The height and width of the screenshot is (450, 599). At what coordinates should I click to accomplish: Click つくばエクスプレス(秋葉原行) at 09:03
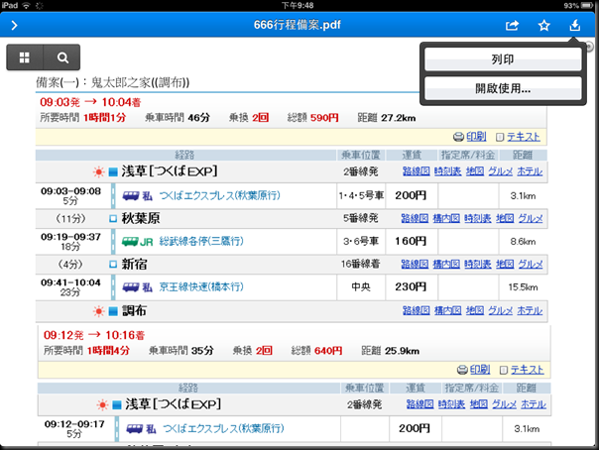pyautogui.click(x=219, y=196)
